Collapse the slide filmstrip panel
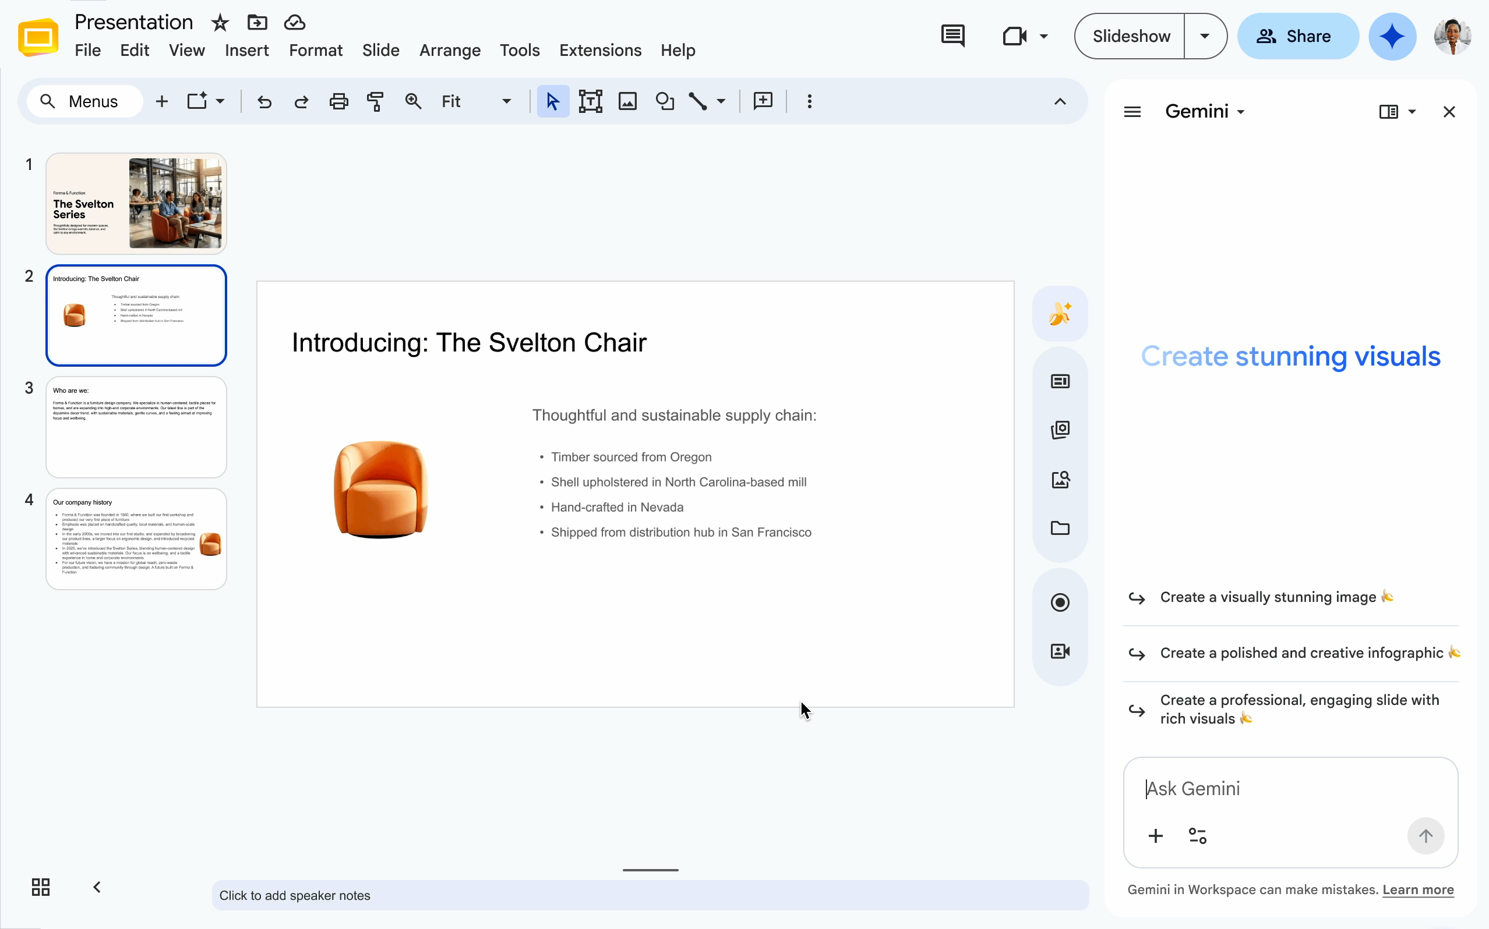Viewport: 1489px width, 929px height. click(x=97, y=887)
